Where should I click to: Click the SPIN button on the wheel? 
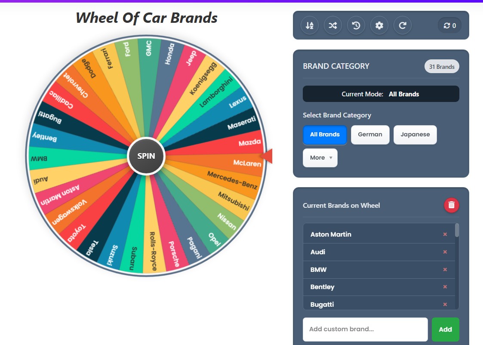point(146,156)
